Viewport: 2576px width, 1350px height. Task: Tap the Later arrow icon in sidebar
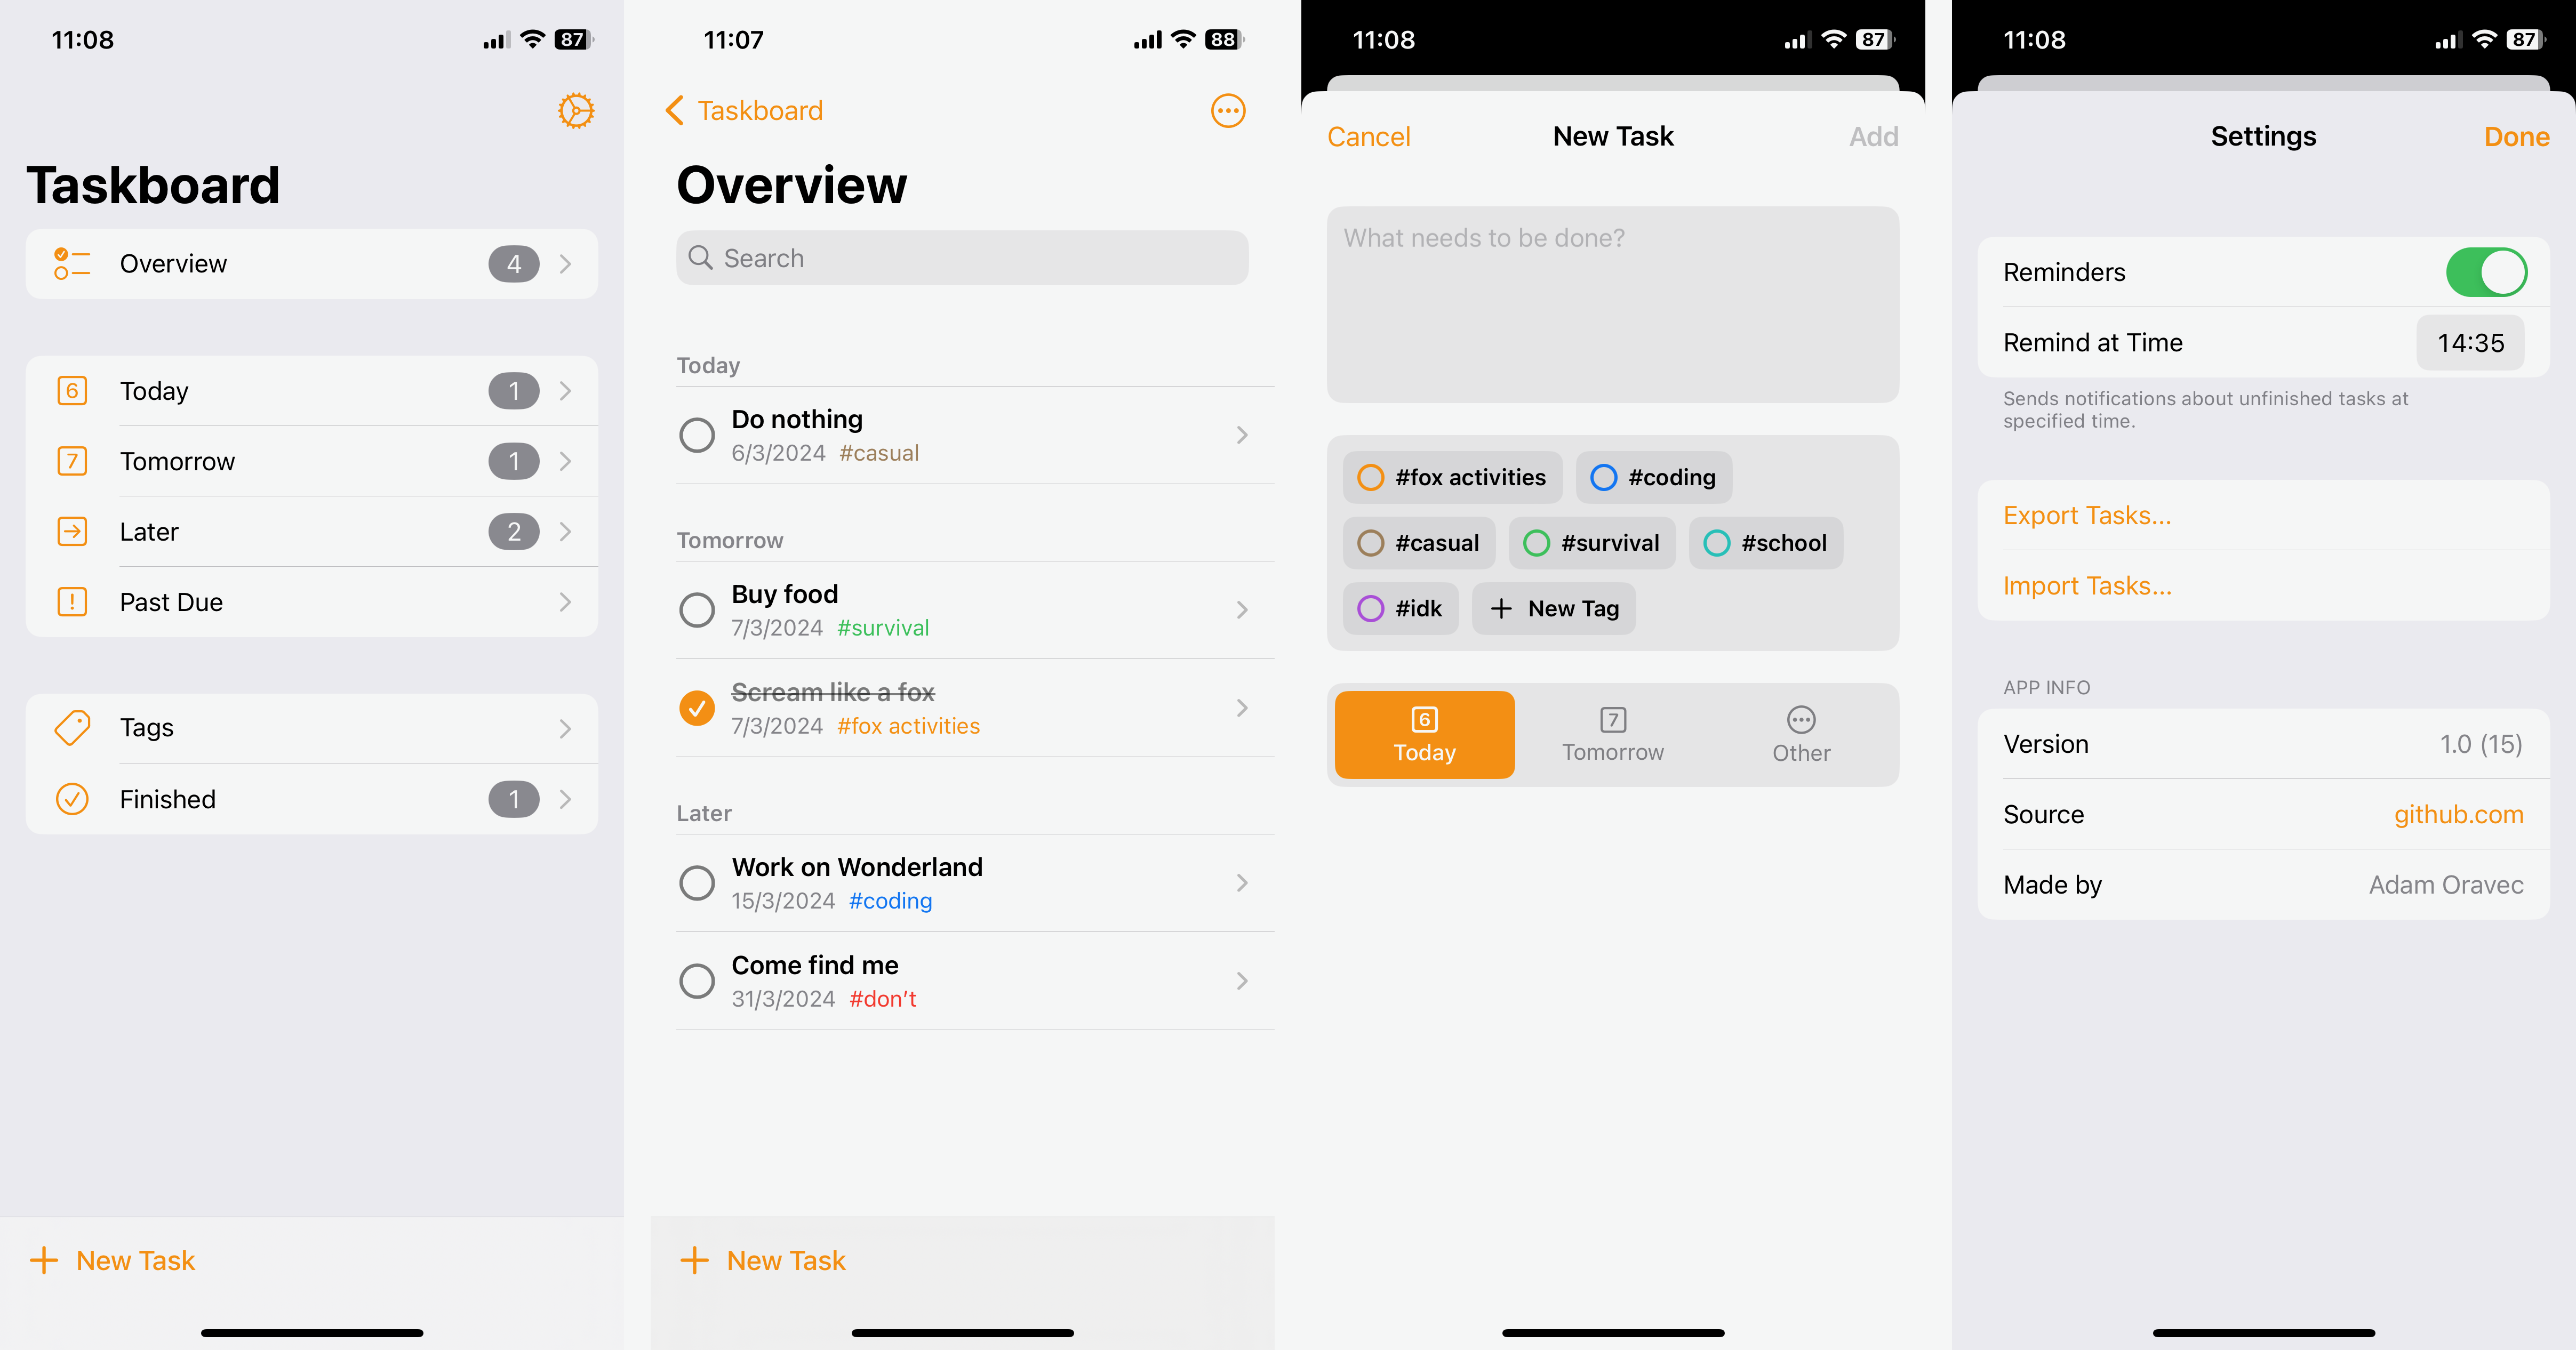click(x=71, y=529)
